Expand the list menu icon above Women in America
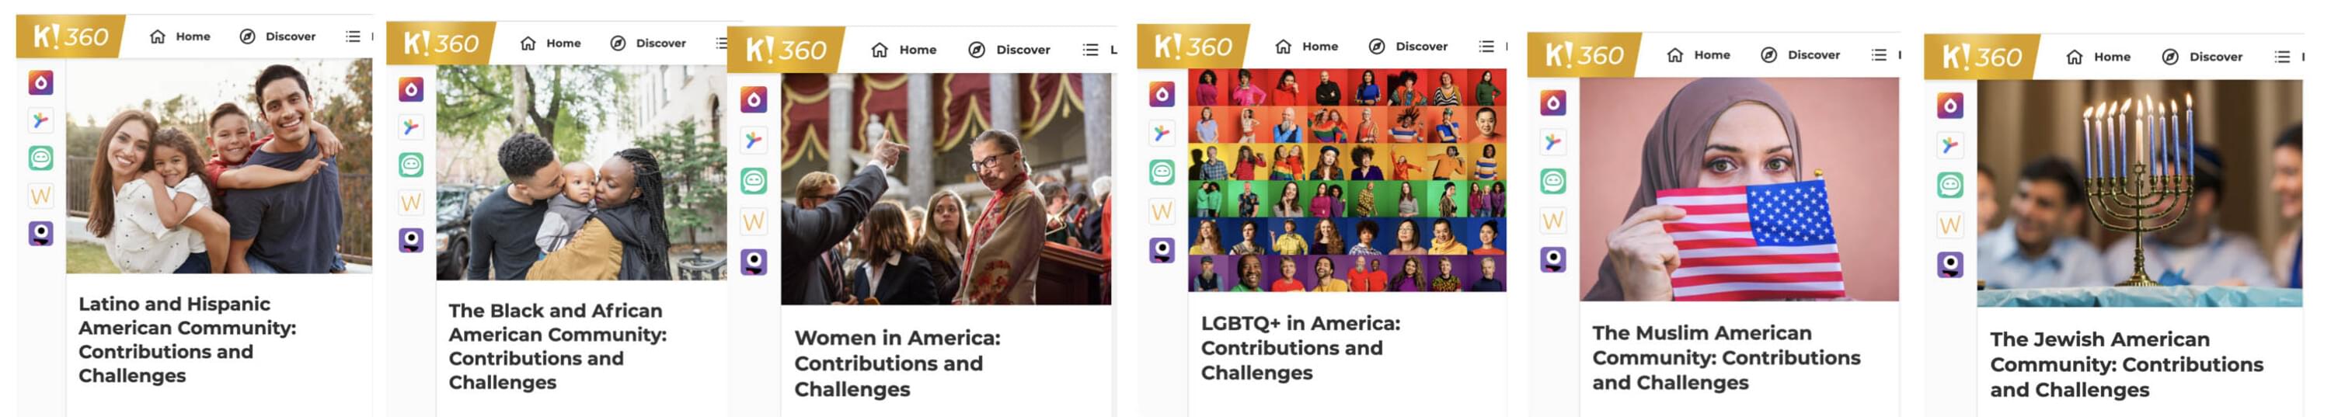2331x417 pixels. [x=1090, y=50]
